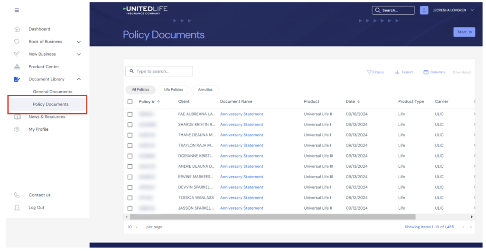Click the Carrier column header
486x251 pixels.
tap(441, 102)
